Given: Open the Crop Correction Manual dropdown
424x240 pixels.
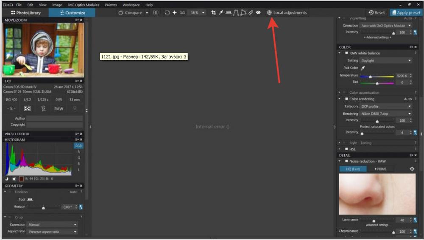Looking at the screenshot, I should pyautogui.click(x=52, y=225).
